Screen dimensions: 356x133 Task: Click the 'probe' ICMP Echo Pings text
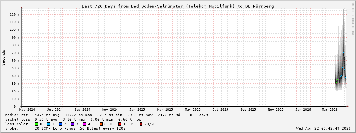[65, 128]
